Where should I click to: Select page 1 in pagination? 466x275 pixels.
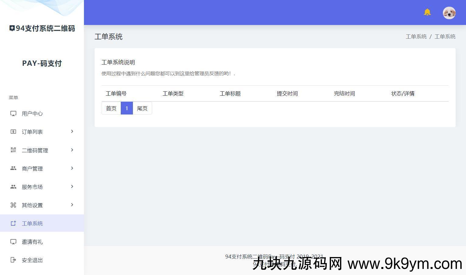[x=127, y=108]
